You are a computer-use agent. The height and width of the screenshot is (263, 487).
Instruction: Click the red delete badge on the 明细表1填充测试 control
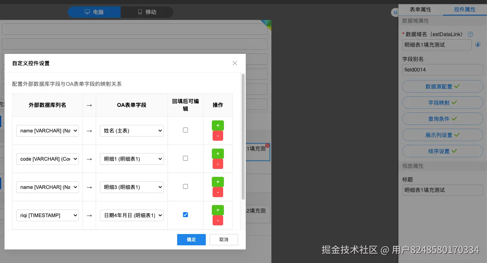pyautogui.click(x=268, y=146)
